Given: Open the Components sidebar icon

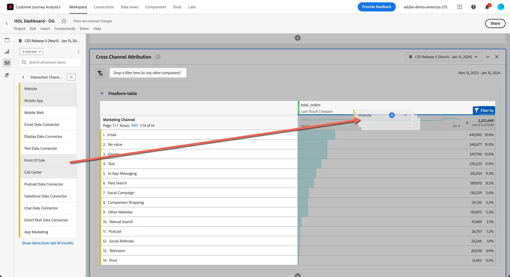Looking at the screenshot, I should pos(7,63).
